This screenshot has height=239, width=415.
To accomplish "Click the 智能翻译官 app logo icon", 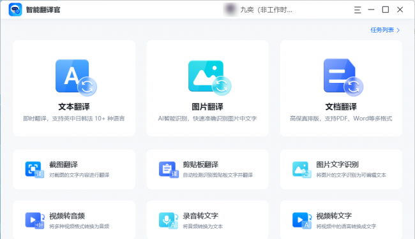I will click(15, 10).
